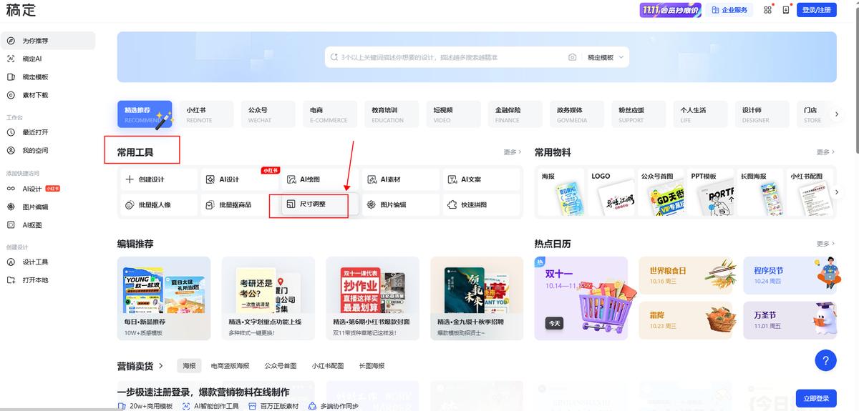859x411 pixels.
Task: Click the 企业服务 button
Action: tap(730, 10)
